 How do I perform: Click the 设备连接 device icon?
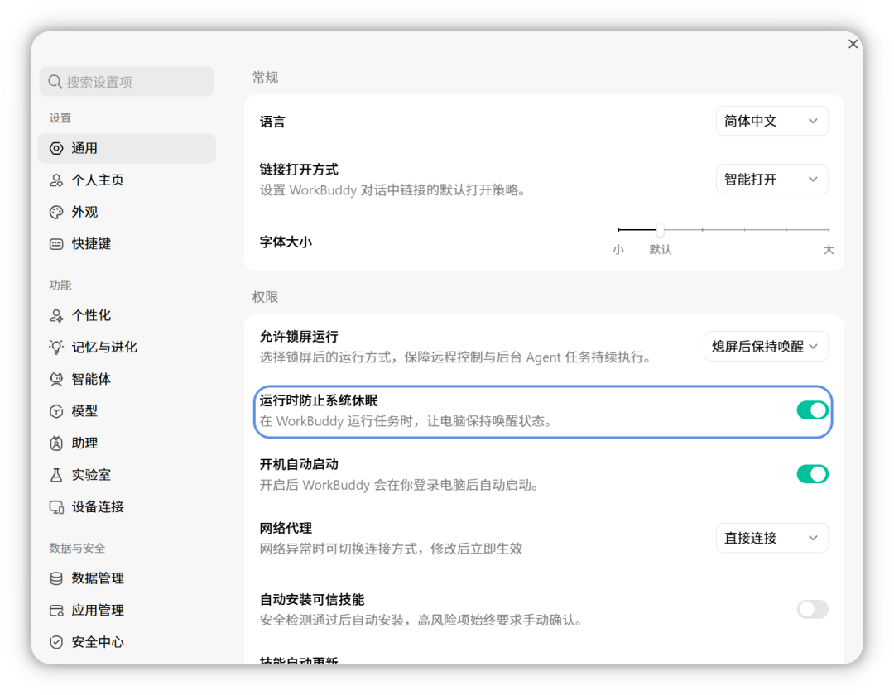click(x=56, y=507)
